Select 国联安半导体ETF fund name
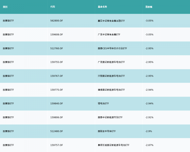Viewport: 190px width, 152px height. (x=107, y=131)
